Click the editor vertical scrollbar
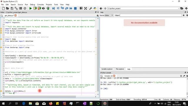Screen dimensions: 188x106 [98, 60]
